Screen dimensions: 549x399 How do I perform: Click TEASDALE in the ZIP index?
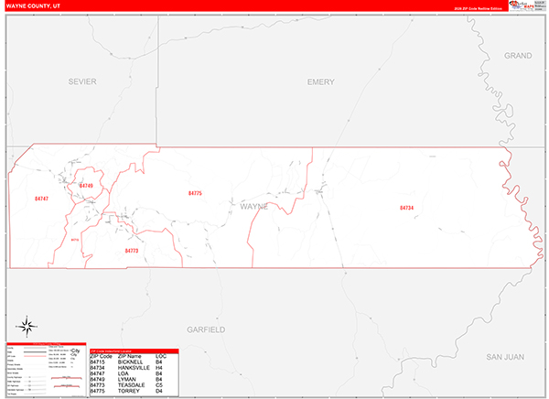131,385
